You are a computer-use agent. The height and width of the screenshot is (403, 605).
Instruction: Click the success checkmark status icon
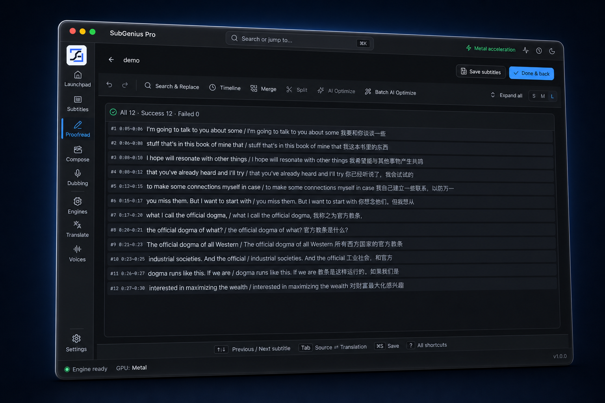point(113,112)
